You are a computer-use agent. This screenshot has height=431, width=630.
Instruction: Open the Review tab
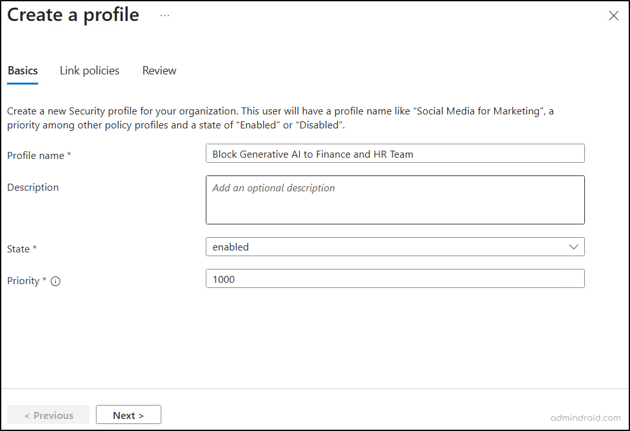pyautogui.click(x=159, y=71)
